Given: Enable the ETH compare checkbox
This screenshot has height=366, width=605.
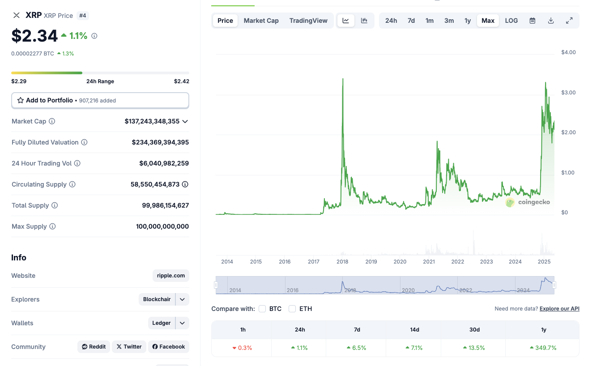Looking at the screenshot, I should [x=292, y=309].
